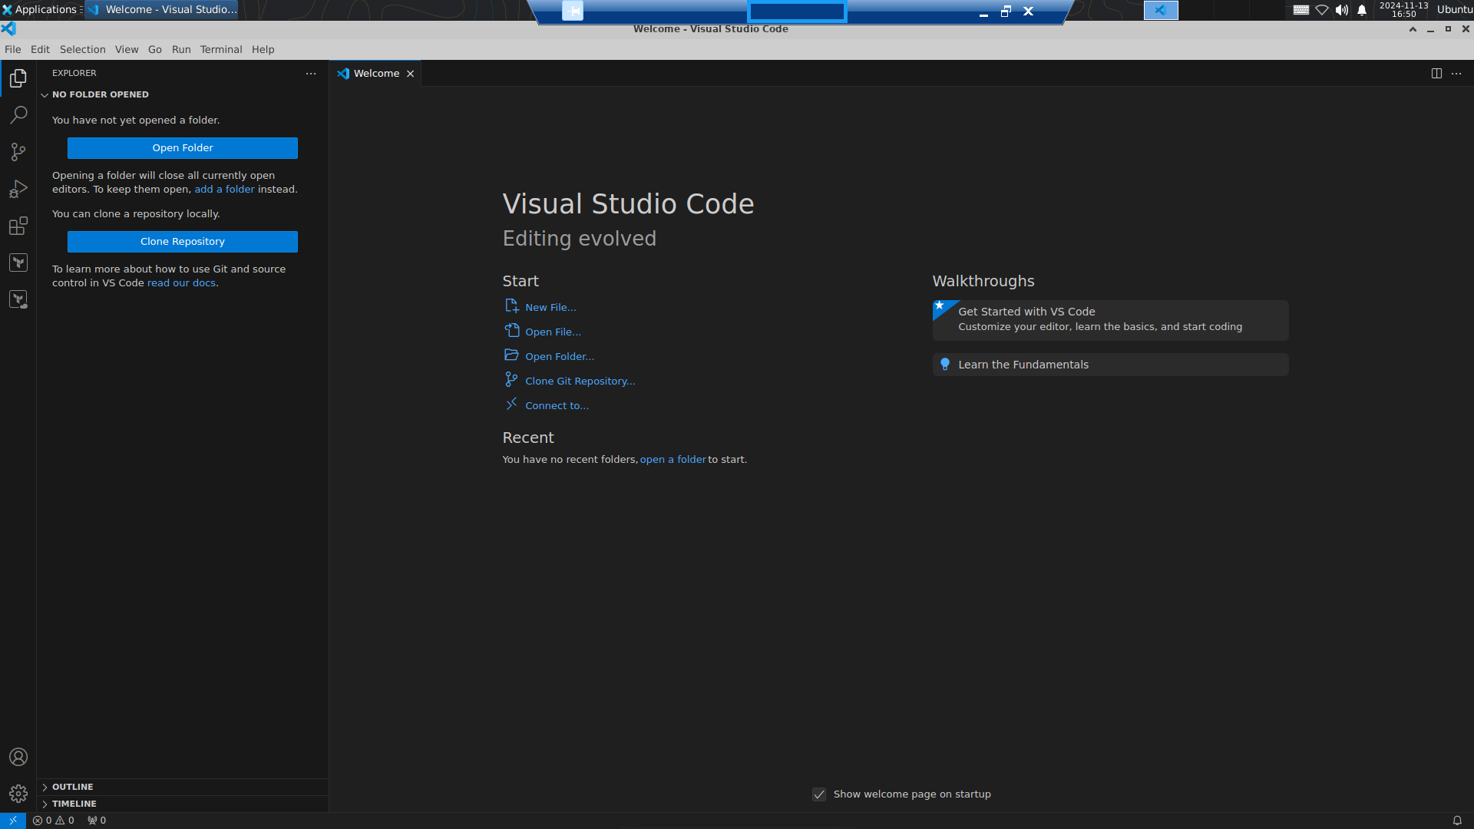
Task: Open the Selection menu
Action: (x=82, y=49)
